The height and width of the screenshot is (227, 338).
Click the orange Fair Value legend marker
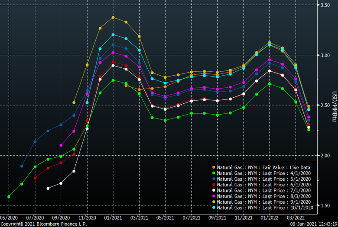pyautogui.click(x=213, y=167)
